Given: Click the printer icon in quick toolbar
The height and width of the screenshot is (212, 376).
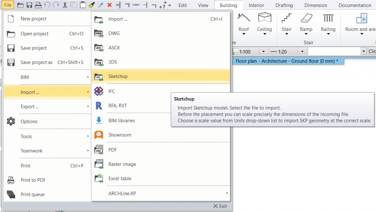Looking at the screenshot, I should (38, 5).
